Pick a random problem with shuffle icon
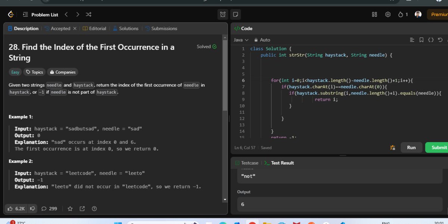 coord(88,15)
